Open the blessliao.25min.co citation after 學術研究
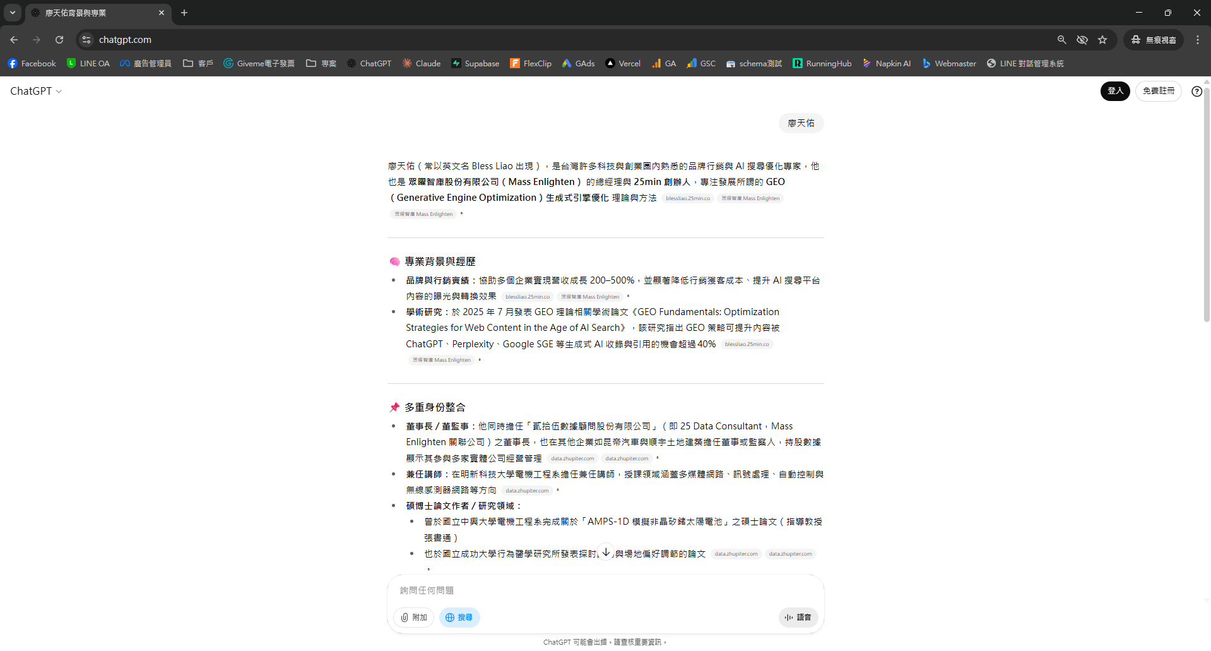 point(747,344)
